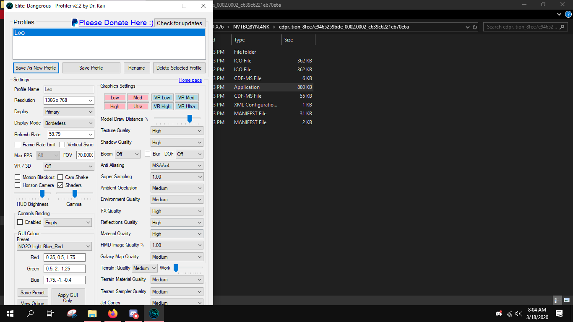Click the Profiler title bar app icon
The height and width of the screenshot is (322, 573).
point(9,6)
